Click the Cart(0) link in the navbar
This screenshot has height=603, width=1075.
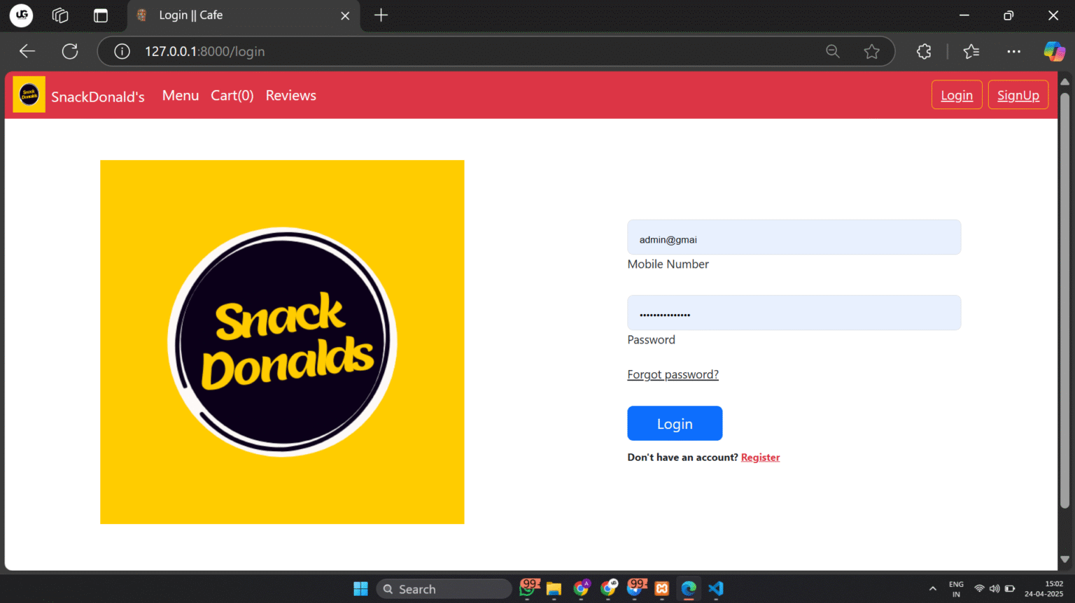click(x=232, y=95)
